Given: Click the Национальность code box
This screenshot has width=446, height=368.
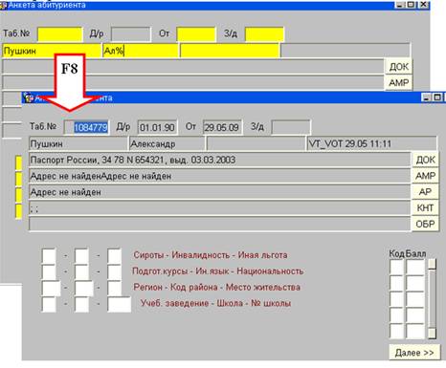Looking at the screenshot, I should (x=114, y=271).
